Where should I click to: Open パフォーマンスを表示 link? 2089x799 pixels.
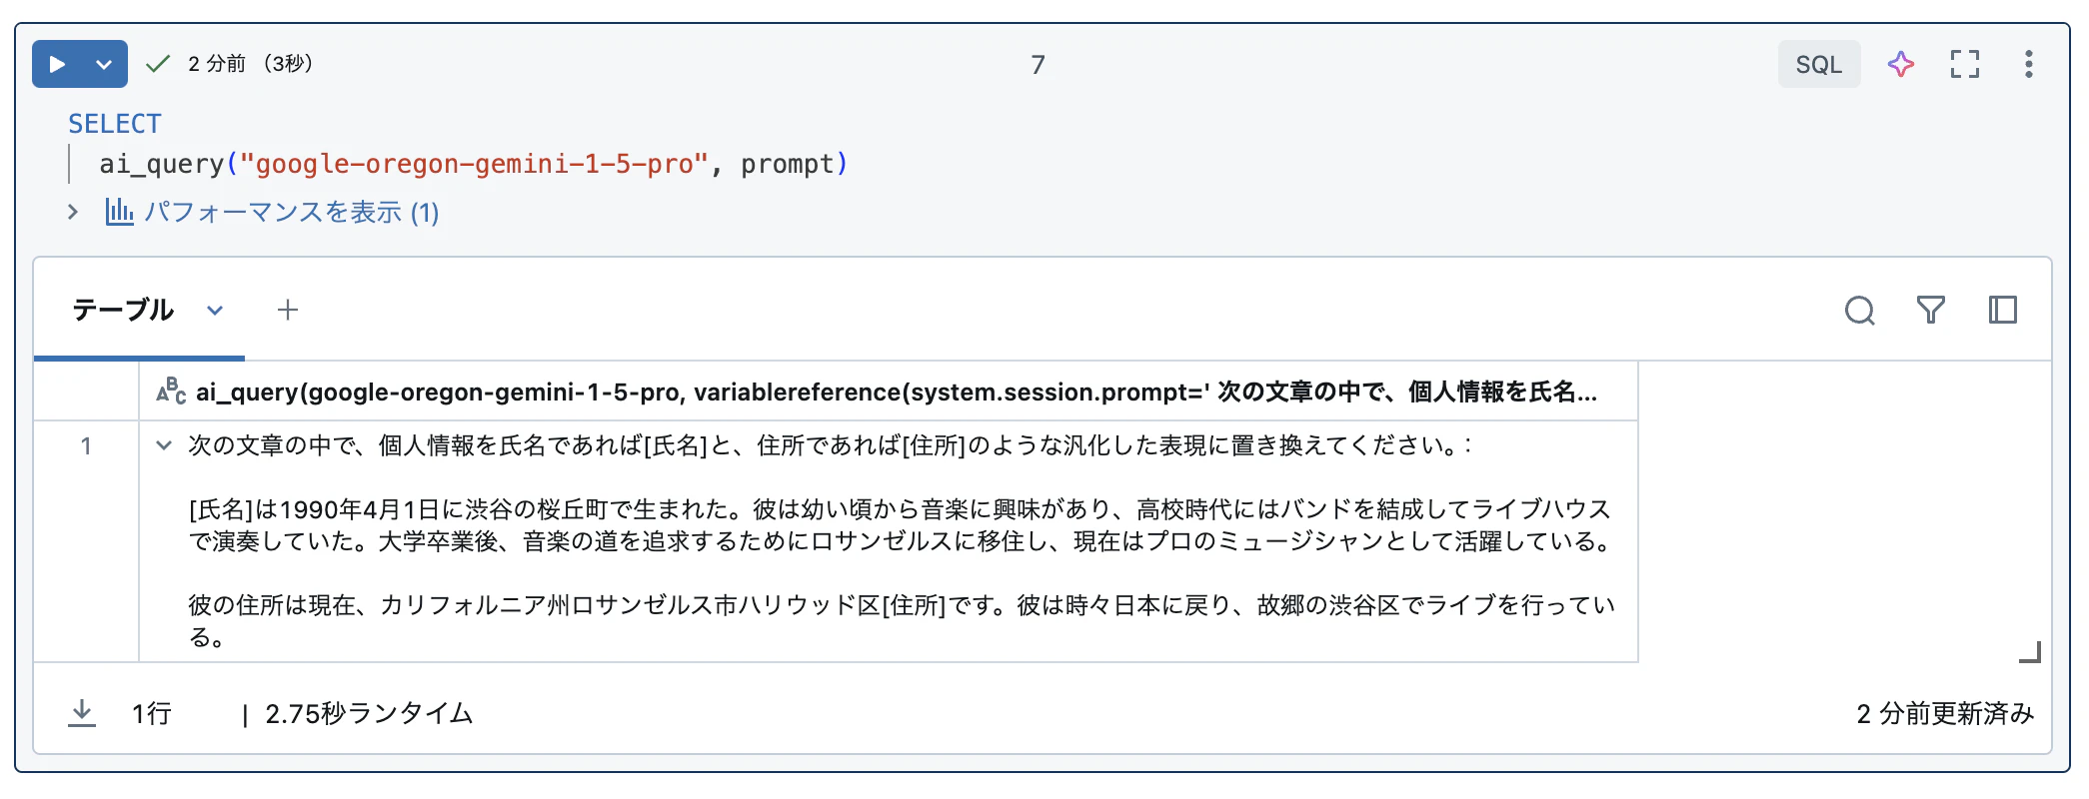click(x=273, y=212)
